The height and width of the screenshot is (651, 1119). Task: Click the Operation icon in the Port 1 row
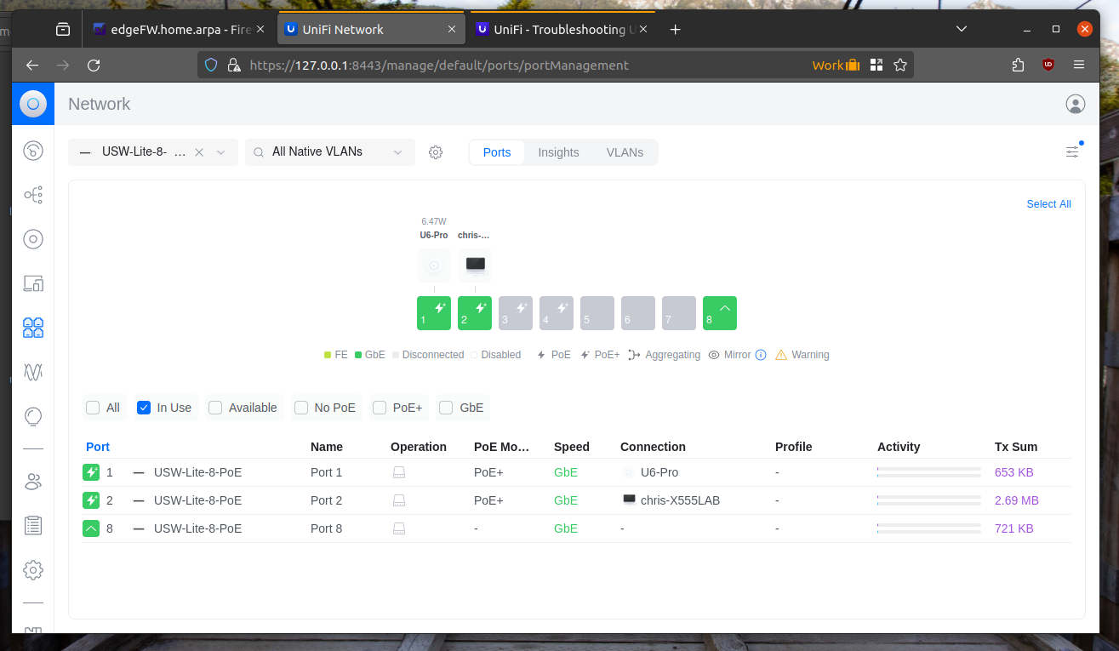[398, 472]
